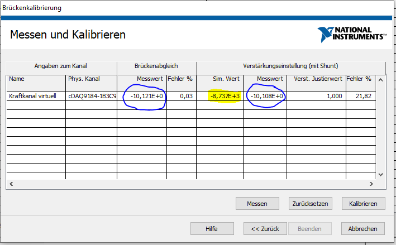
Task: Click the 'Verstärkungseinstellung (mit Shunt)' group header
Action: (290, 66)
